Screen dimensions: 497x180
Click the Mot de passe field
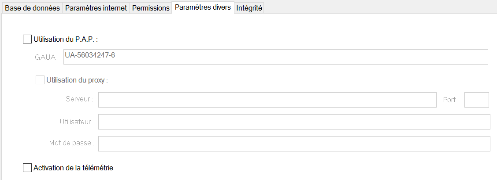[x=294, y=144]
